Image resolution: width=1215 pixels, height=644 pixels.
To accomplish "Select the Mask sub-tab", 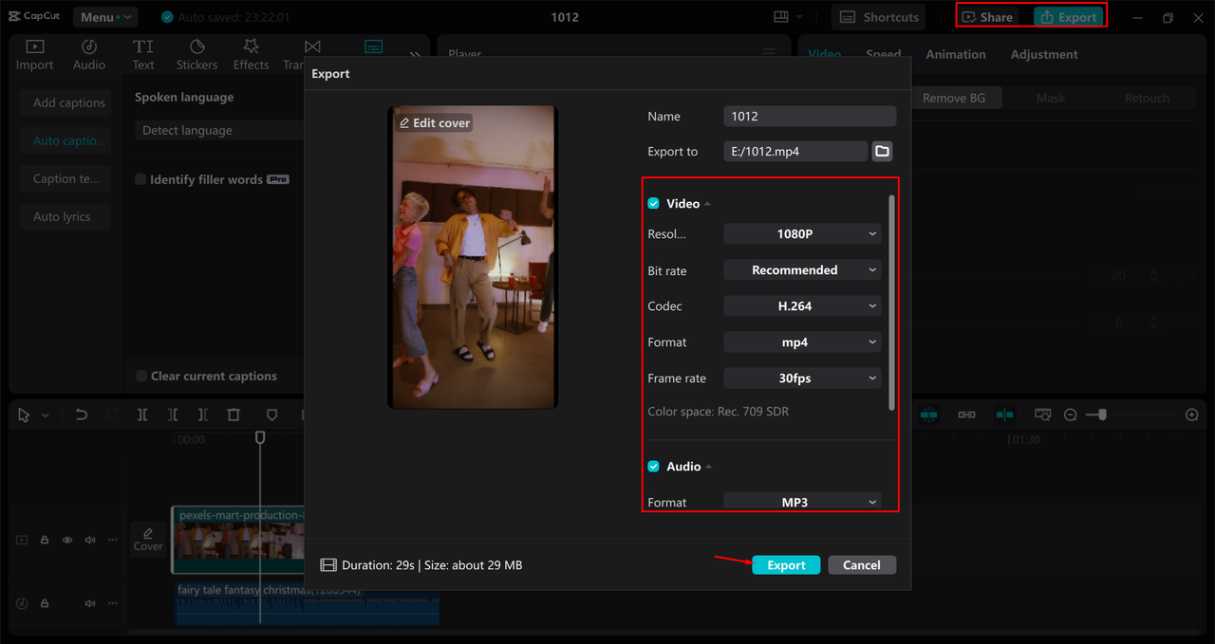I will coord(1051,98).
